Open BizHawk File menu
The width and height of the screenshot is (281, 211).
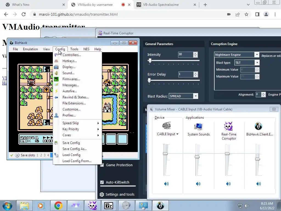(x=15, y=49)
